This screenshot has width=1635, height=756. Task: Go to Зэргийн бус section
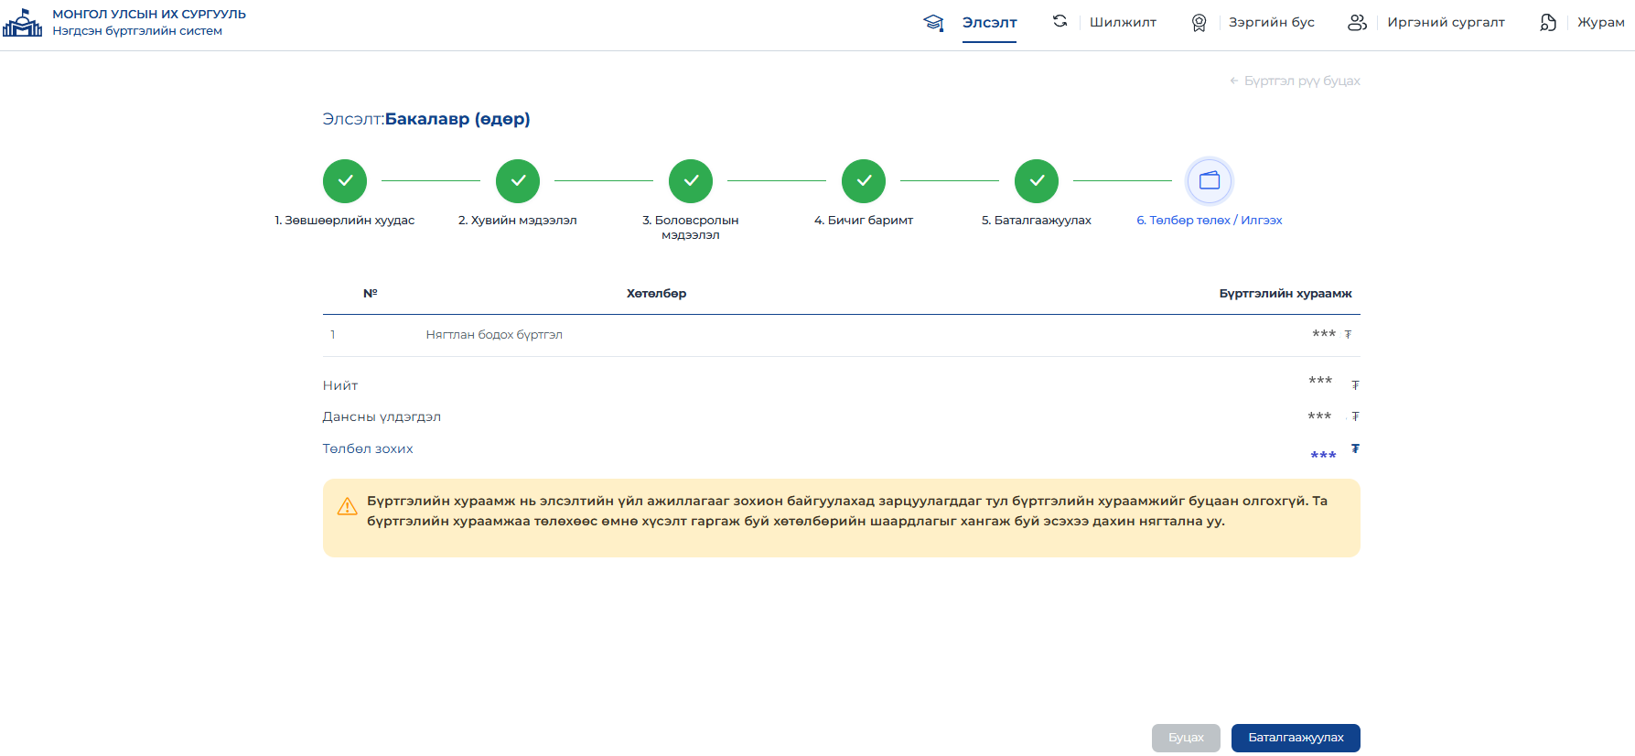pyautogui.click(x=1271, y=23)
